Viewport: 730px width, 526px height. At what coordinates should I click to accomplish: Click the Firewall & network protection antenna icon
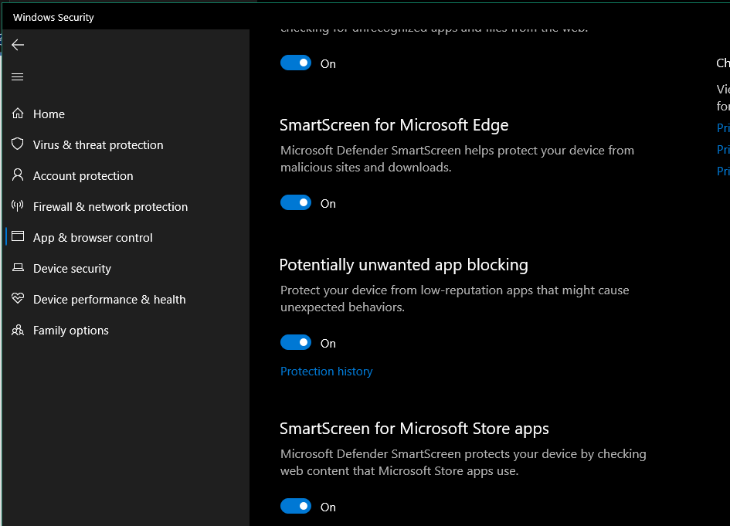coord(18,206)
